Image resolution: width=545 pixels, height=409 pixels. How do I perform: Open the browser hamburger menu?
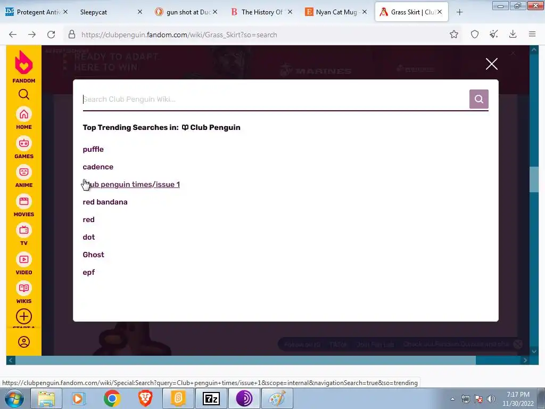[x=532, y=34]
